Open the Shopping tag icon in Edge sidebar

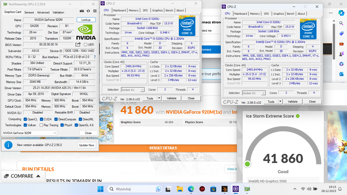click(341, 34)
